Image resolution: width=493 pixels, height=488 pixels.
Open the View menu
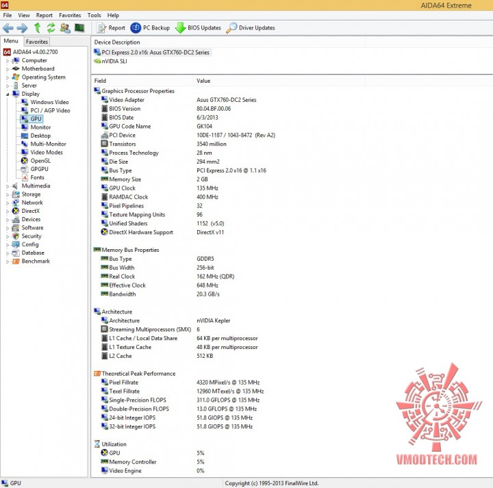point(24,15)
